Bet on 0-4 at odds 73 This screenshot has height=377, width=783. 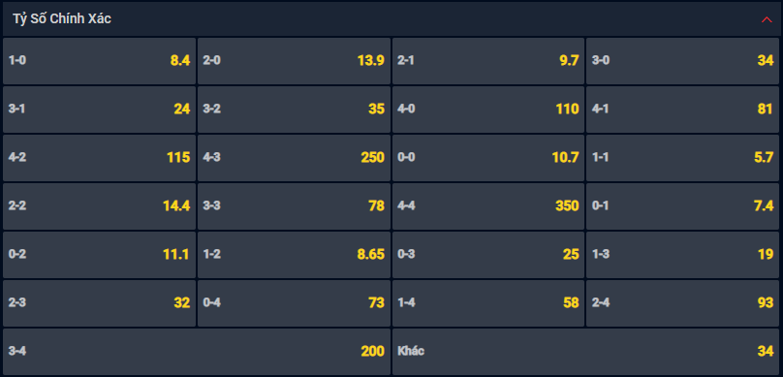[294, 303]
